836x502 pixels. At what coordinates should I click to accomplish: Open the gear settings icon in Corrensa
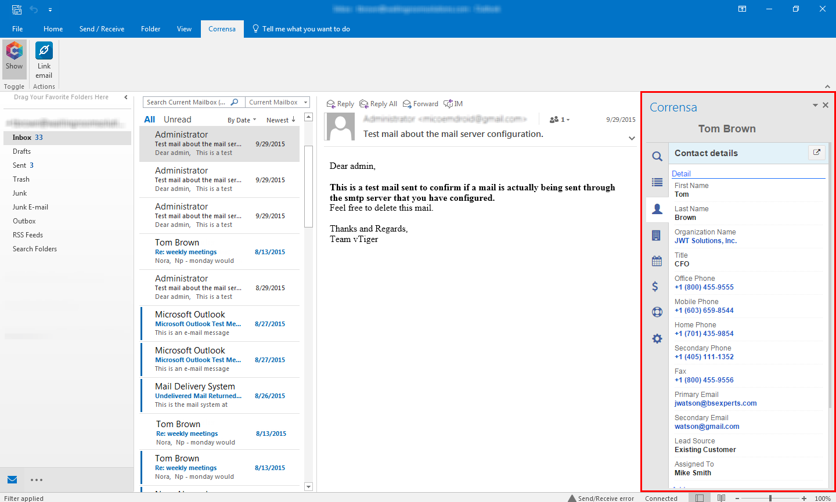coord(657,338)
